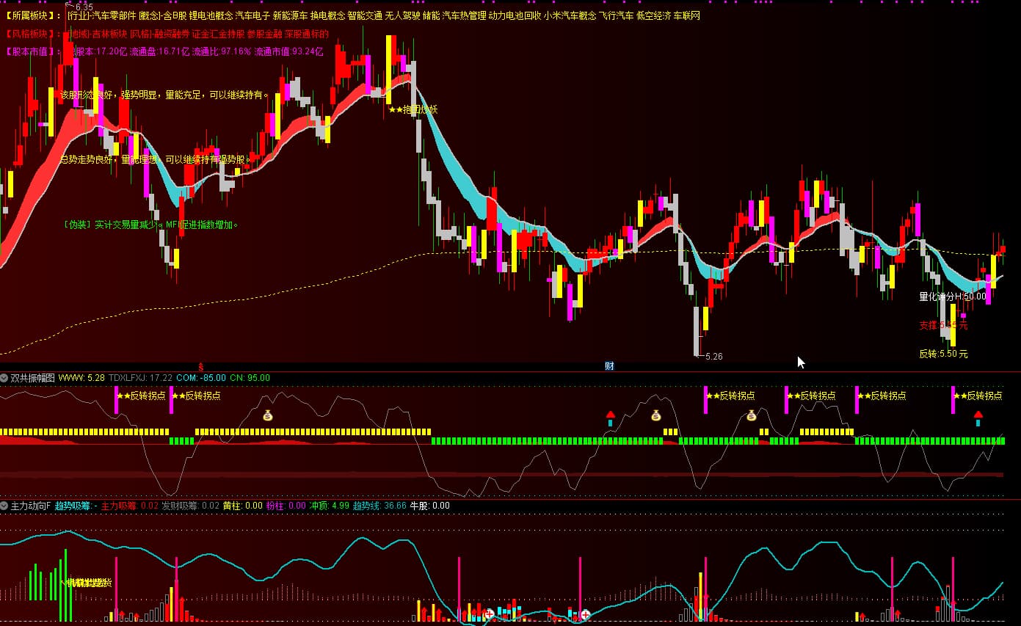Click the blue 财 marker below the chart
Screen dimensions: 1021x626
609,365
